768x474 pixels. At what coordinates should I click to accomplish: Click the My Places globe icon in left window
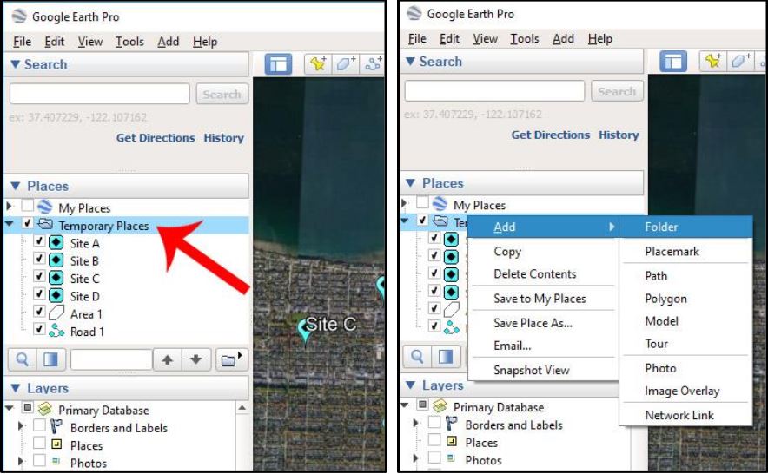[x=44, y=207]
